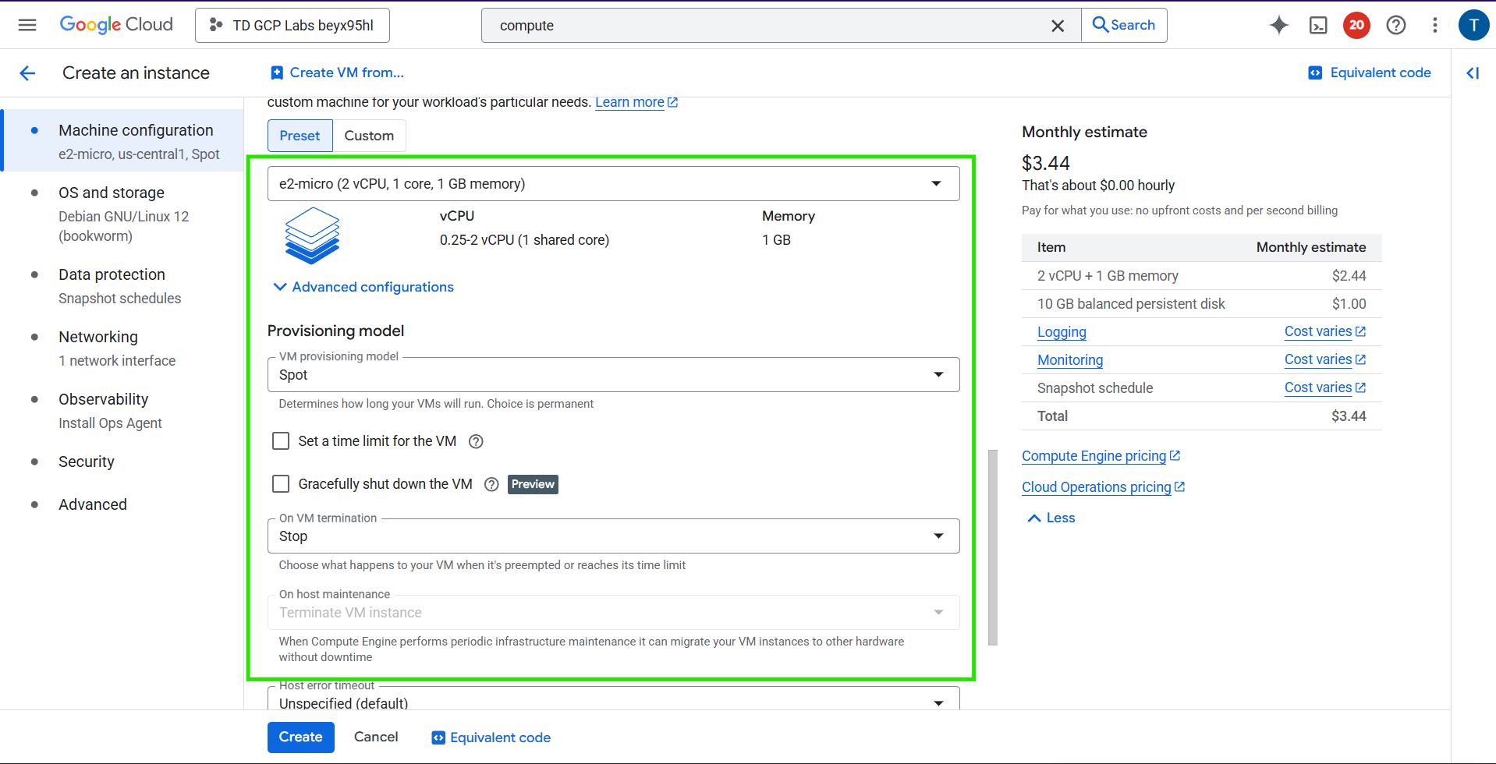The image size is (1496, 764).
Task: Open the main navigation hamburger menu
Action: pyautogui.click(x=27, y=25)
